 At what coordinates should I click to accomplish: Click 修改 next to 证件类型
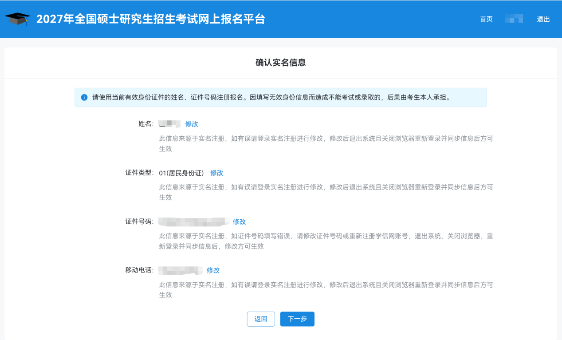click(216, 173)
